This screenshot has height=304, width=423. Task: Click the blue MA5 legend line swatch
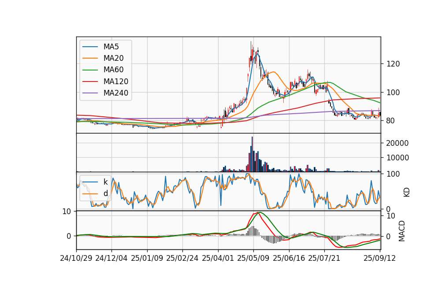pyautogui.click(x=90, y=47)
